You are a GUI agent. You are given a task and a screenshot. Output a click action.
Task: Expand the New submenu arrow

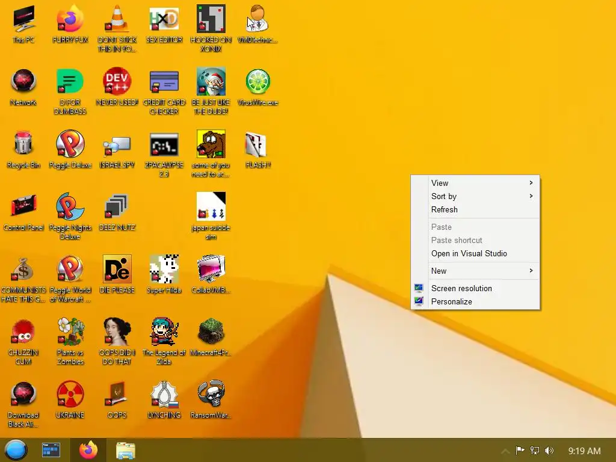[x=531, y=271]
